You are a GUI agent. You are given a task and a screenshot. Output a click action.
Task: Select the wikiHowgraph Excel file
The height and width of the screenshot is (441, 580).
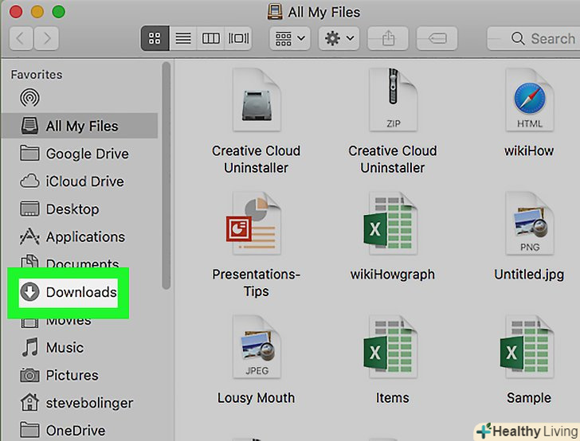392,226
